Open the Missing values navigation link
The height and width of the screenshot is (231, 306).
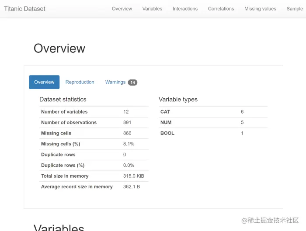pos(260,9)
